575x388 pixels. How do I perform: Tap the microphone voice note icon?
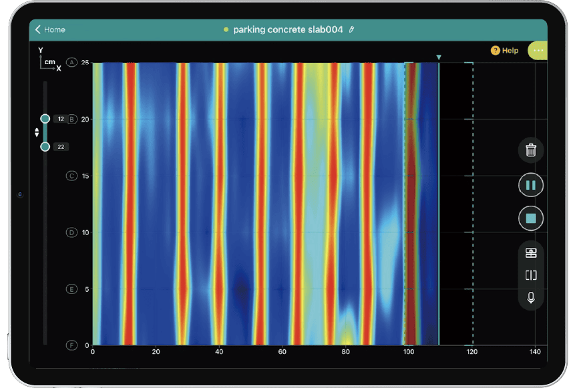click(531, 297)
